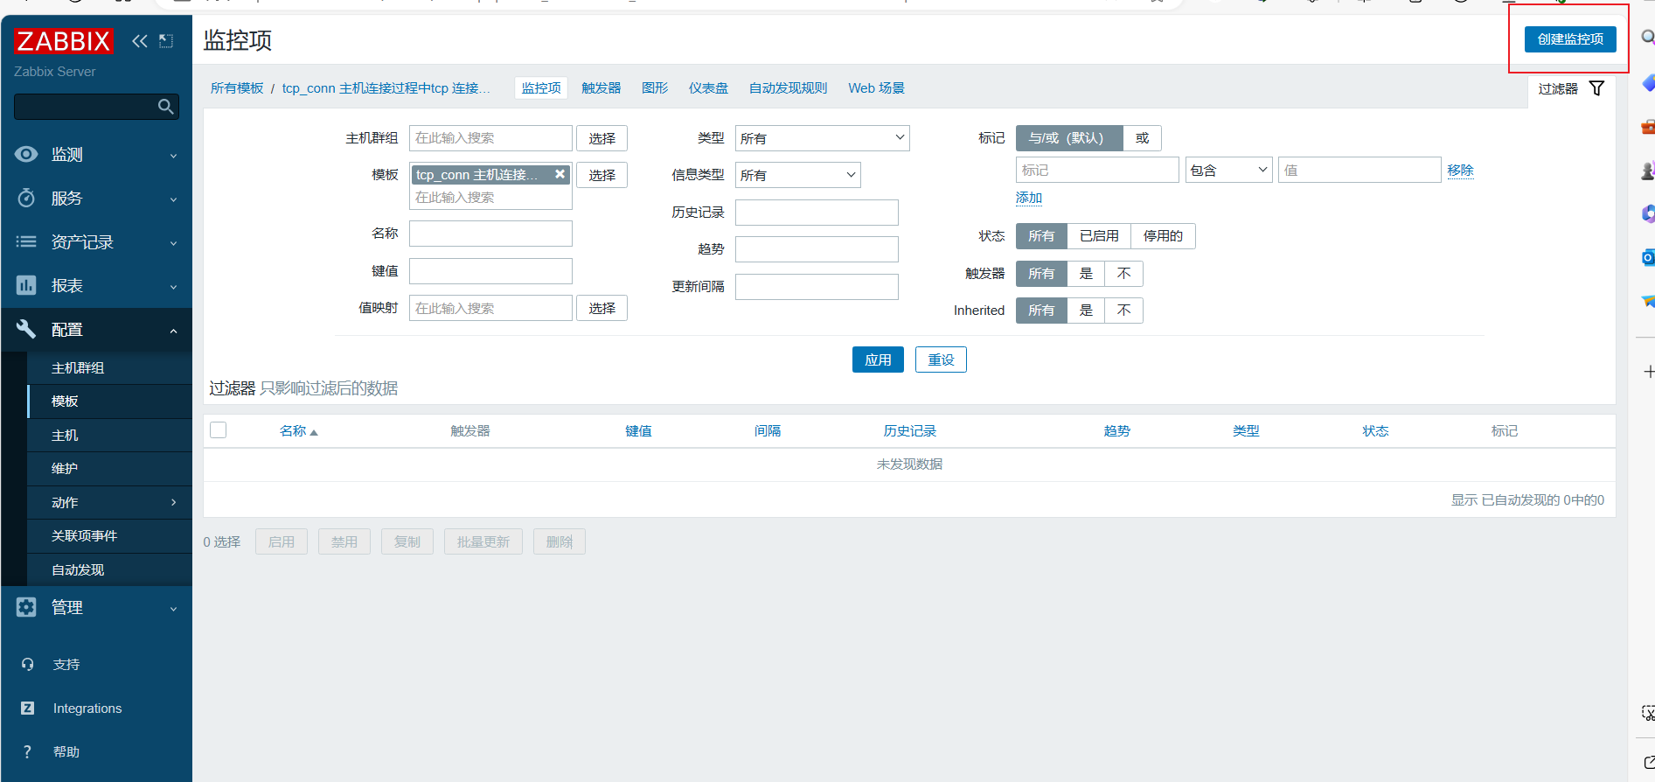Click the 创建监控项 button
This screenshot has width=1655, height=782.
1570,38
